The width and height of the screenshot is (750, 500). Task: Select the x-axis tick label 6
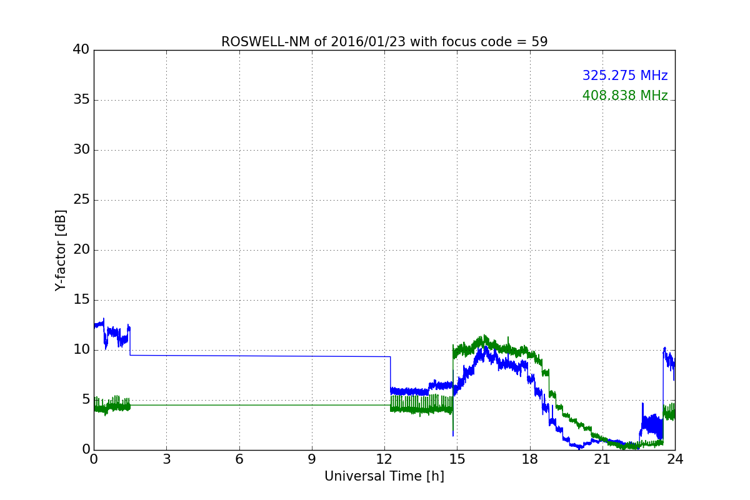239,459
